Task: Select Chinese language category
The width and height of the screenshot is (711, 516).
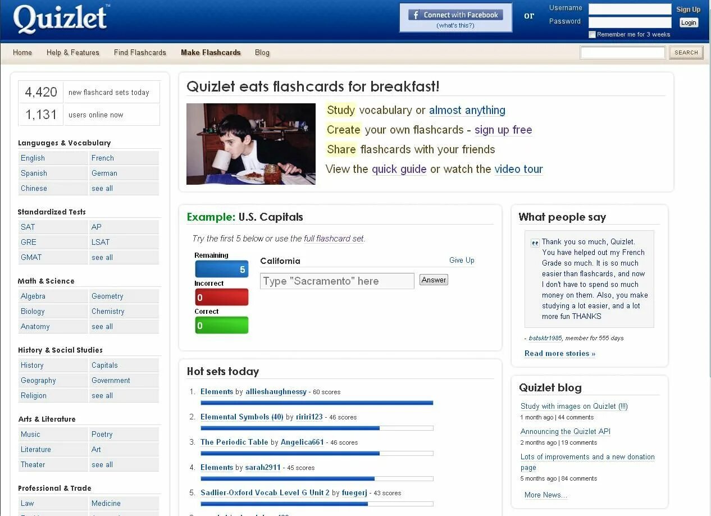Action: [x=34, y=189]
